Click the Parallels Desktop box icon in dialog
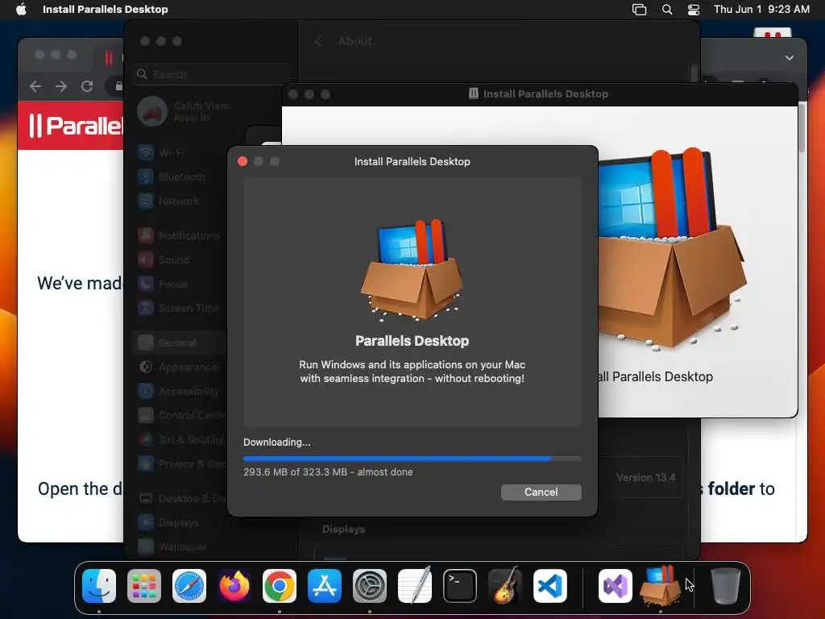Image resolution: width=825 pixels, height=619 pixels. tap(412, 270)
